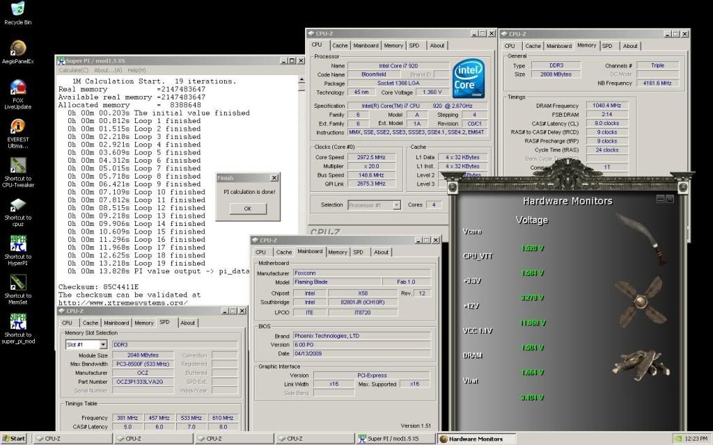Switch to the About tab in mainboard CPU-Z window
This screenshot has width=713, height=445.
(x=381, y=252)
